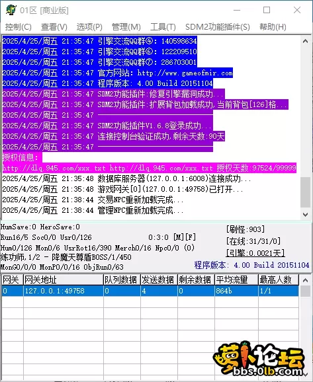Click the [在线:31/31/0] status label
This screenshot has width=313, height=382.
(x=253, y=241)
